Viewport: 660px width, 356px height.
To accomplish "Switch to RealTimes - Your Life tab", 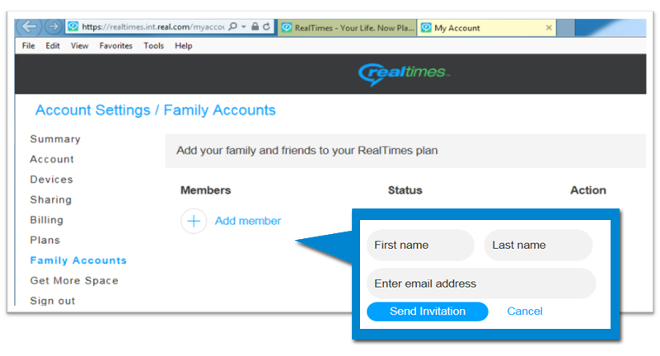I will pyautogui.click(x=346, y=28).
